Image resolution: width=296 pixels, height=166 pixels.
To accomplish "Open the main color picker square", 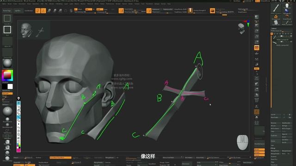I will [x=7, y=76].
